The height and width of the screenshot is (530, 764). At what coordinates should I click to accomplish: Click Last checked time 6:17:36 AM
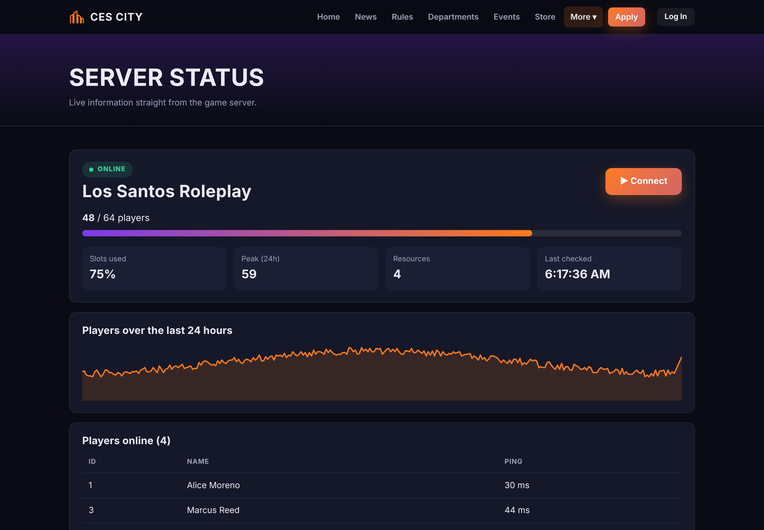coord(577,274)
